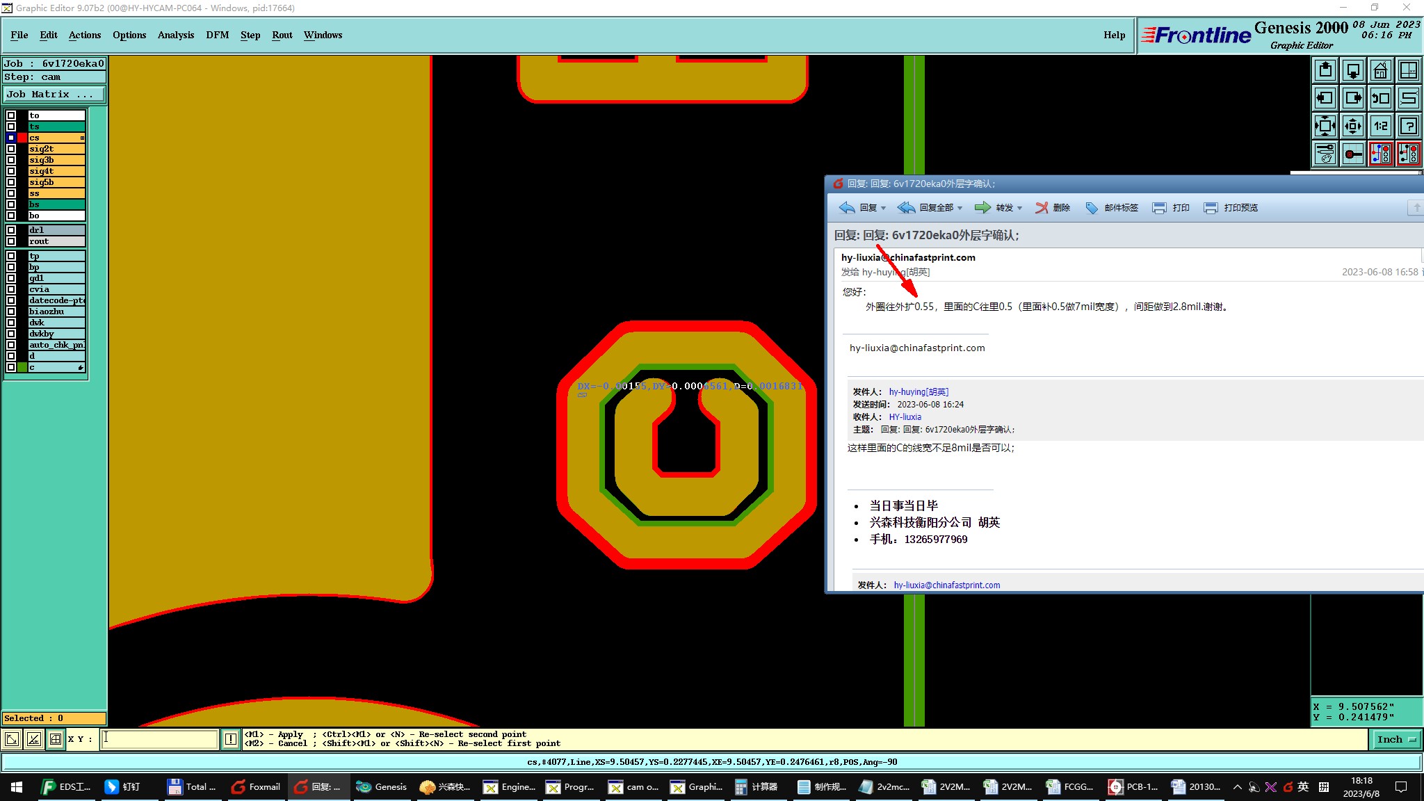Open the Analysis menu

[175, 35]
